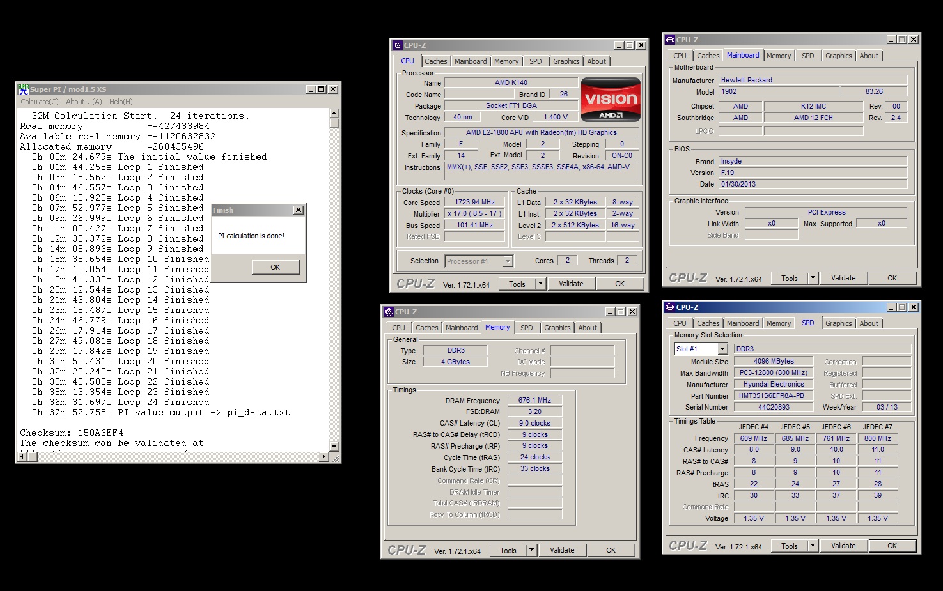Open the Mainboard tab in CPU window
943x591 pixels.
point(471,61)
